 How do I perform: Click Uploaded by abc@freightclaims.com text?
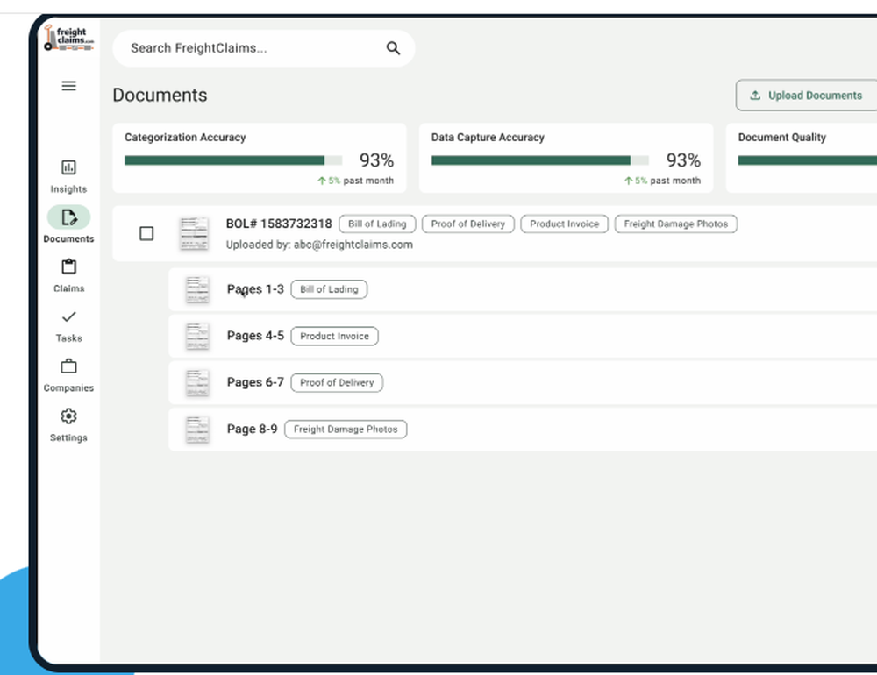[319, 245]
